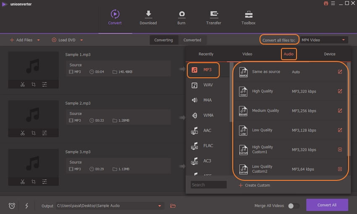Open effects settings for Sample 3.mp3

tap(45, 182)
